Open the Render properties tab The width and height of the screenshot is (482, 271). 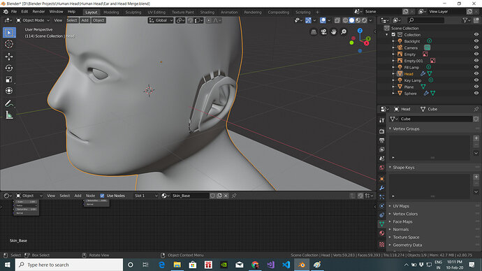[x=382, y=131]
